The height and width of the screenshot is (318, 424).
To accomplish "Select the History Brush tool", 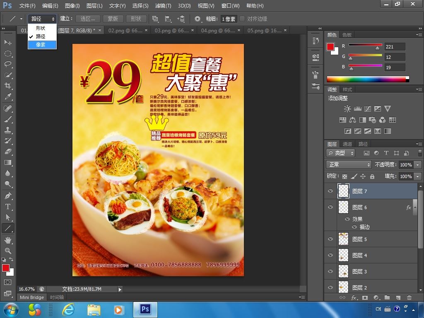I will coord(8,141).
